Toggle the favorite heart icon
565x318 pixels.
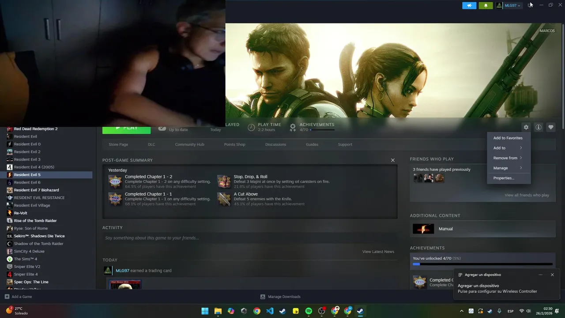[550, 127]
